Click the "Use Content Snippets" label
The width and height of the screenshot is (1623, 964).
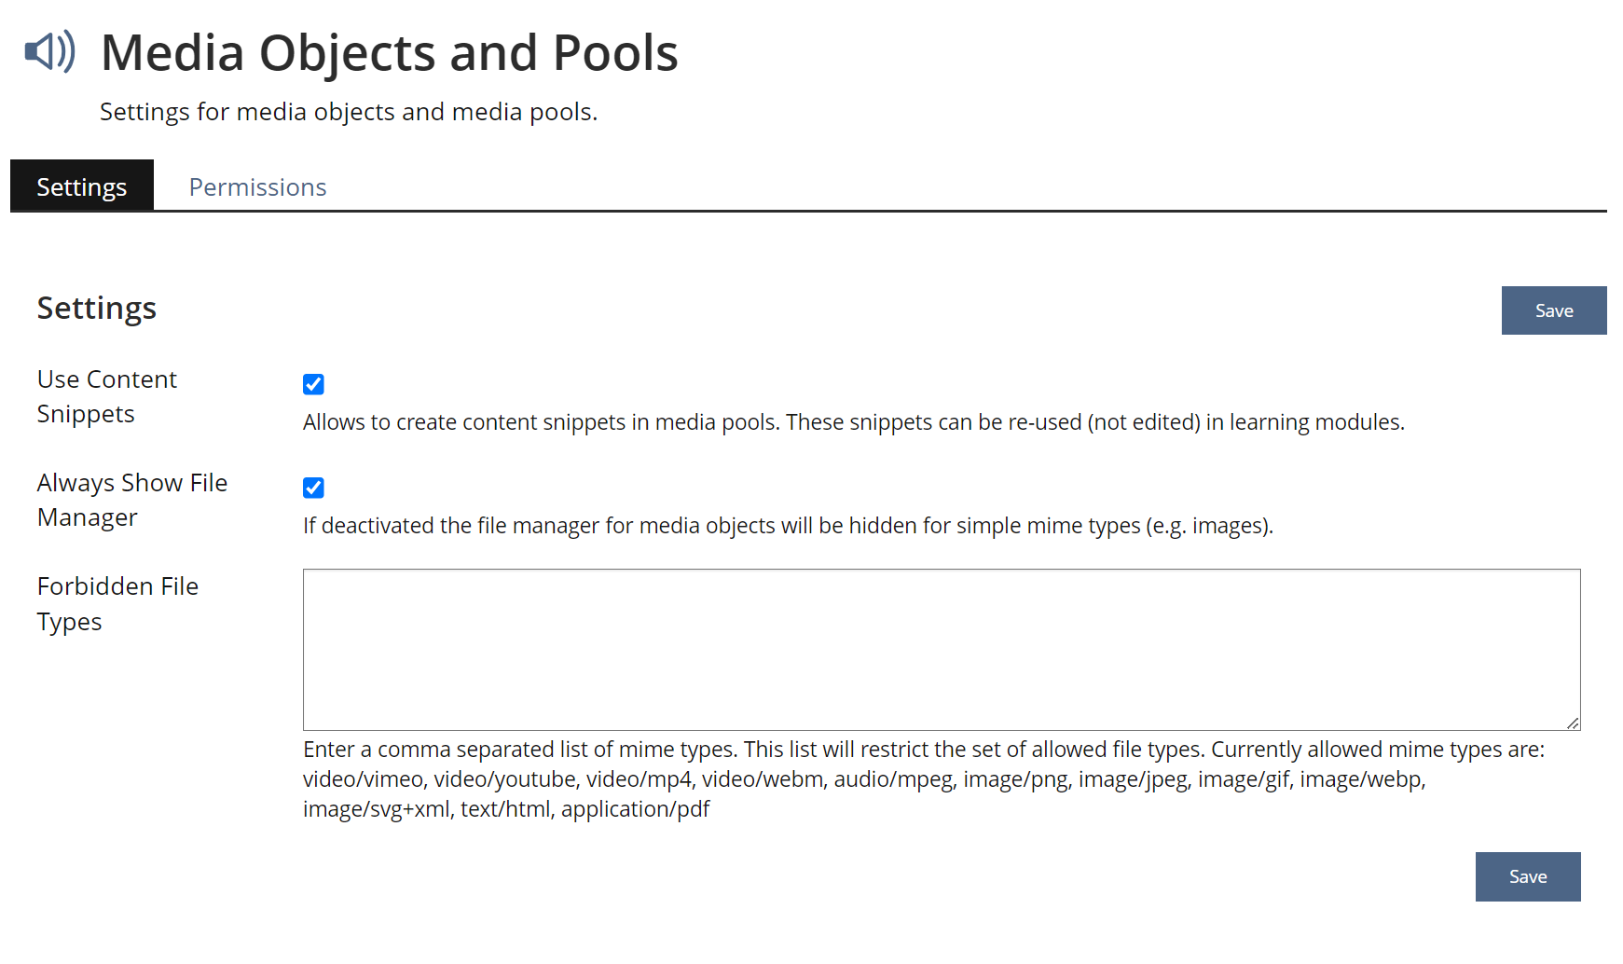[106, 396]
